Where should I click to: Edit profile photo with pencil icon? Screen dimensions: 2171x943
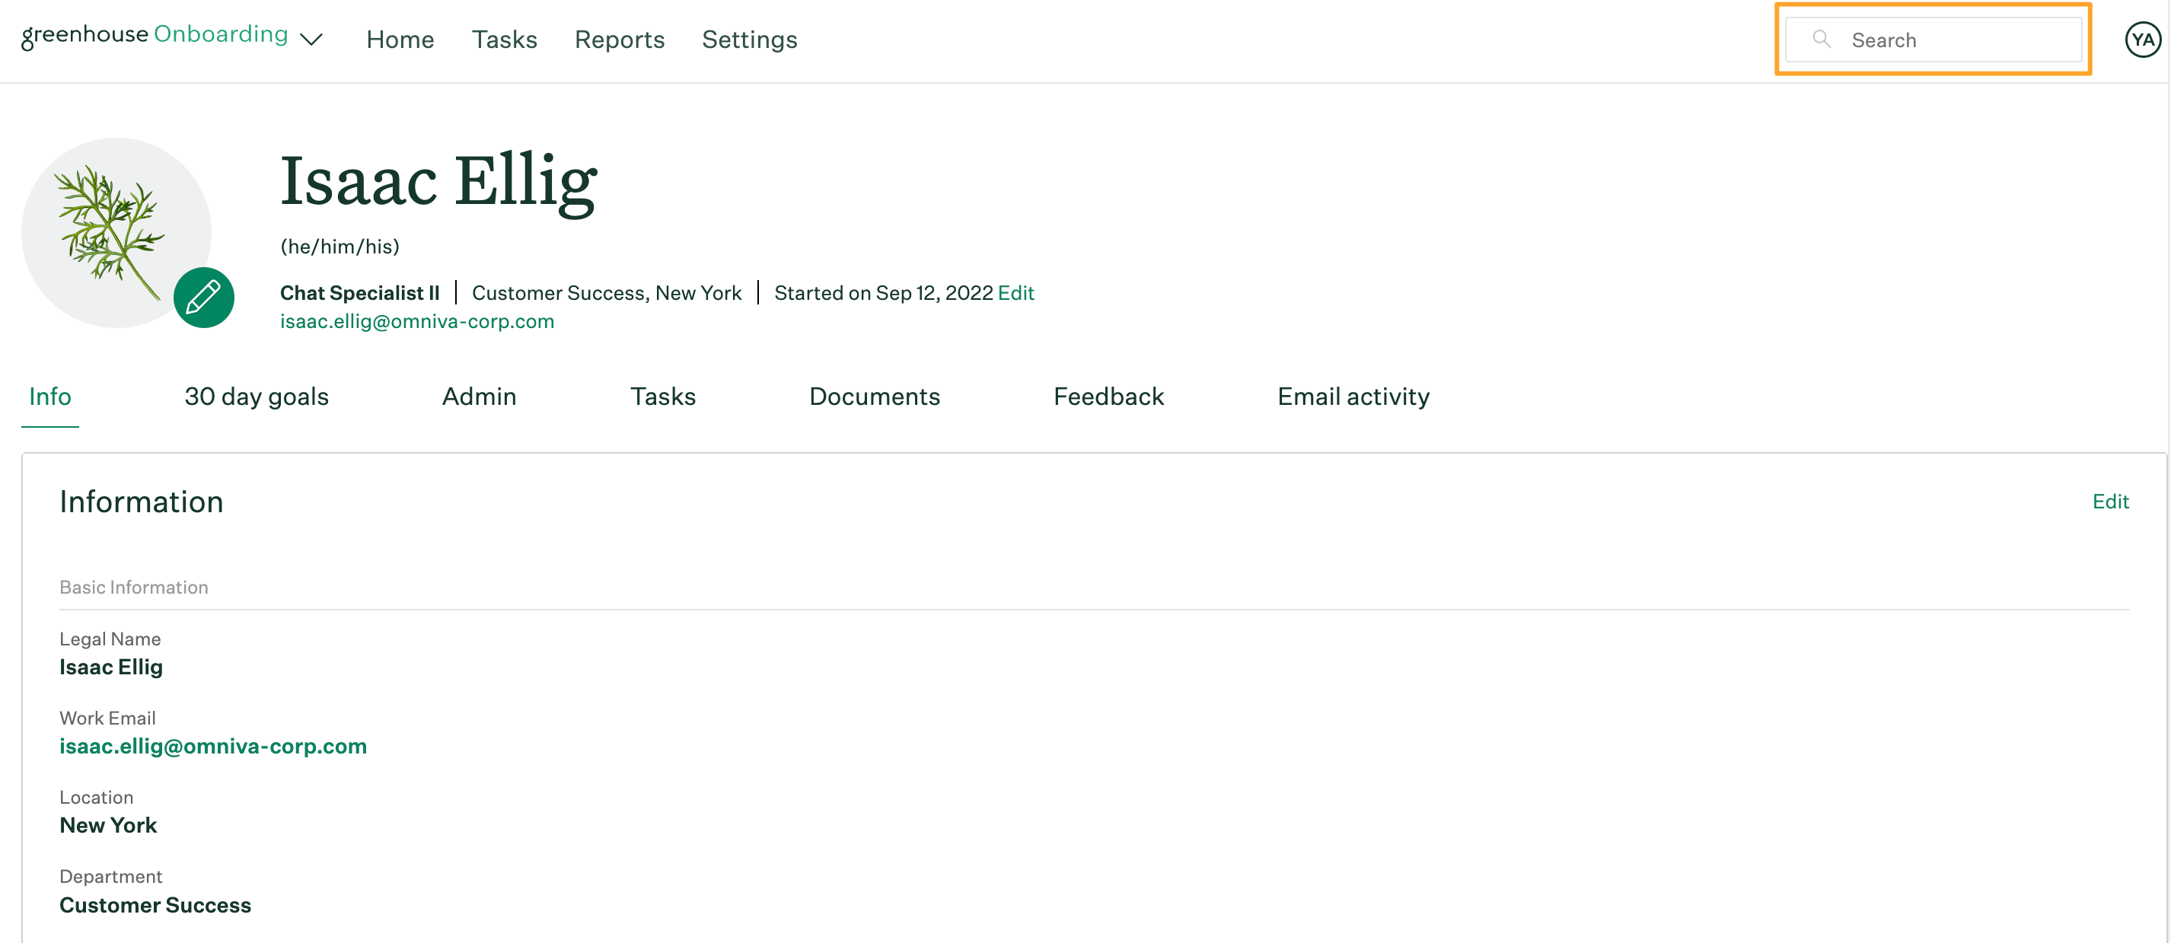[203, 297]
